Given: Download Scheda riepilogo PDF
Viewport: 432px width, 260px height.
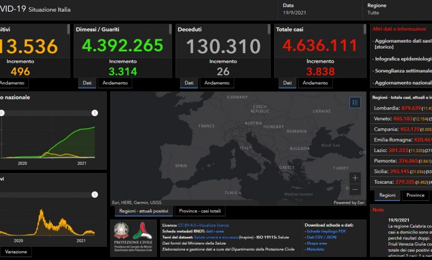Looking at the screenshot, I should click(326, 231).
